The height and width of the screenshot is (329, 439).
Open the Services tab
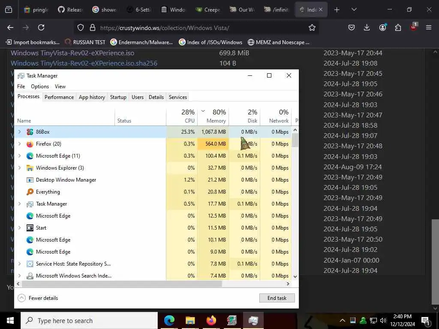click(178, 97)
